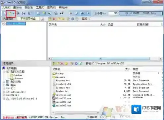Image resolution: width=164 pixels, height=120 pixels.
Task: Click the gear icon in image pane toolbar
Action: (73, 19)
